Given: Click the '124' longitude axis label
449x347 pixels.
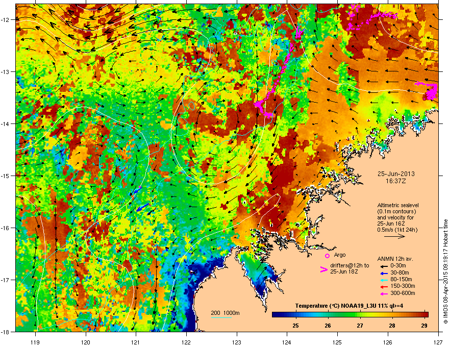Looking at the screenshot, I should [287, 342].
